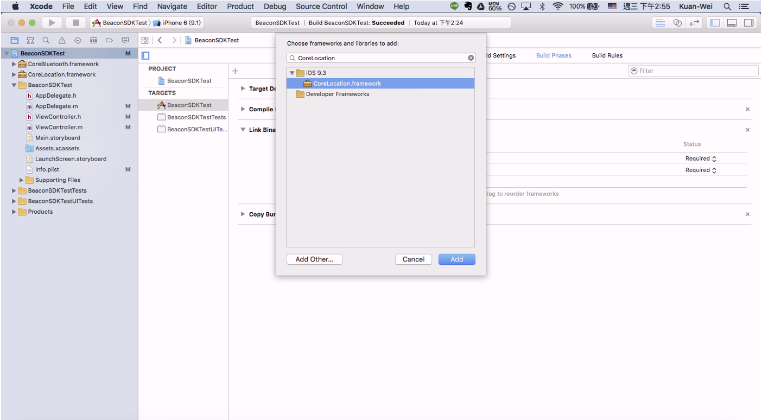The height and width of the screenshot is (420, 762).
Task: Toggle the Debug area visibility
Action: [732, 23]
